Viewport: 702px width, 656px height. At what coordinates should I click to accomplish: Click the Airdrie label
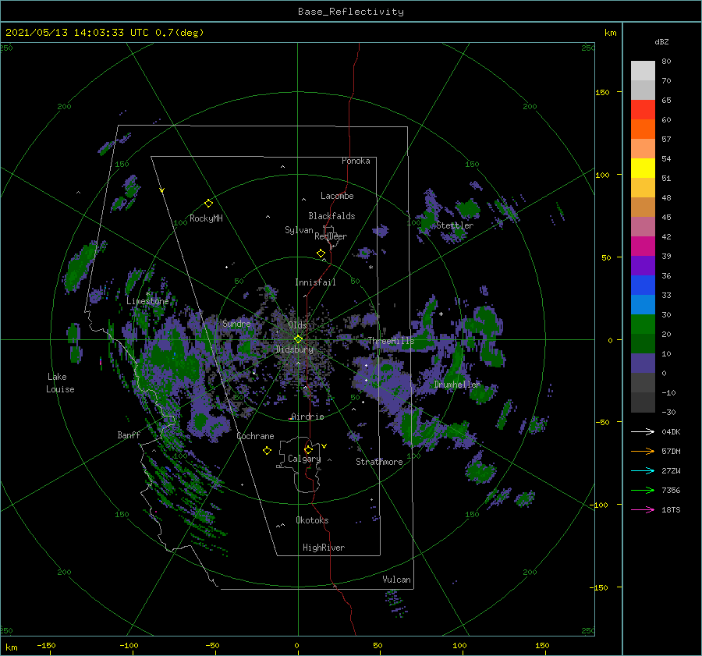(307, 417)
